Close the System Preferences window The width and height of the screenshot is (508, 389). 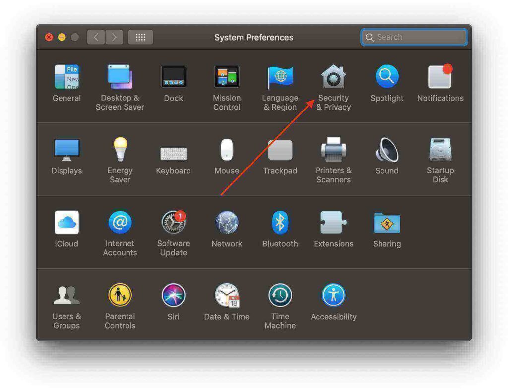coord(49,37)
